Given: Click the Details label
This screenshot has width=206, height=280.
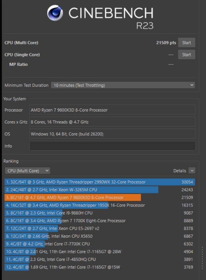Looking at the screenshot, I should pyautogui.click(x=180, y=171).
